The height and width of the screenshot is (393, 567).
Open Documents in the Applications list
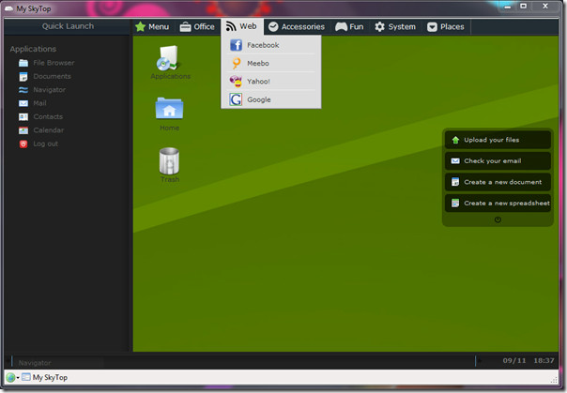[x=45, y=76]
